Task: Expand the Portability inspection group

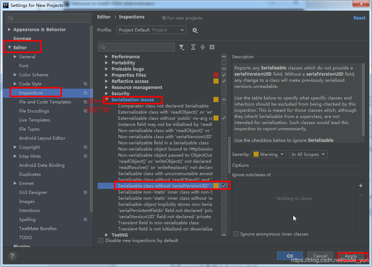Action: point(107,63)
